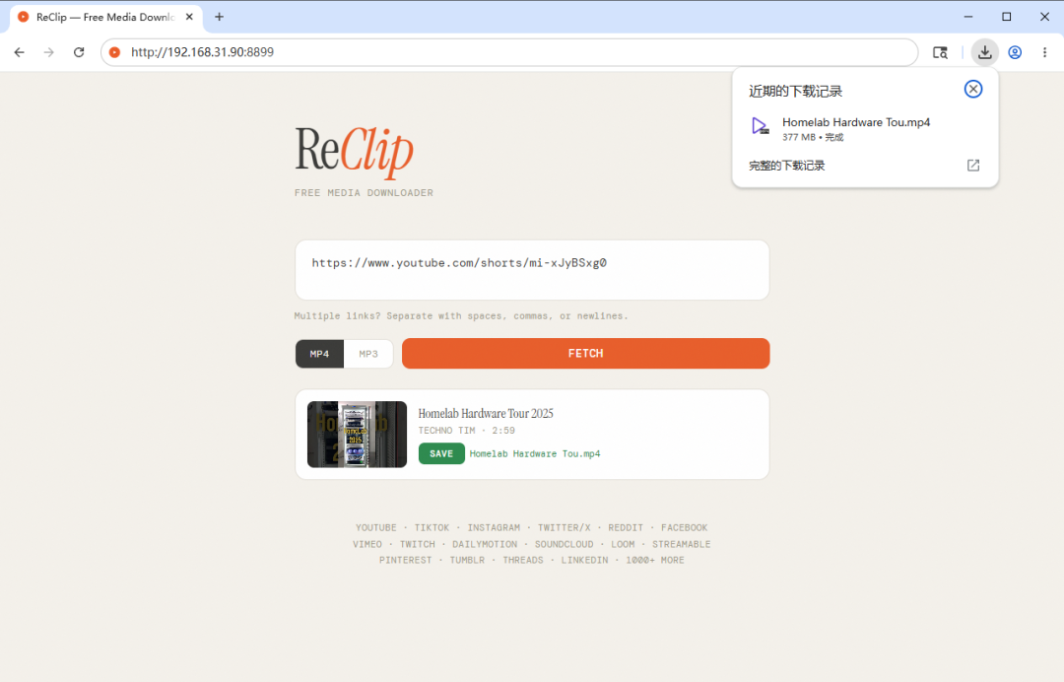Open the profile avatar icon
1064x682 pixels.
[x=1015, y=52]
